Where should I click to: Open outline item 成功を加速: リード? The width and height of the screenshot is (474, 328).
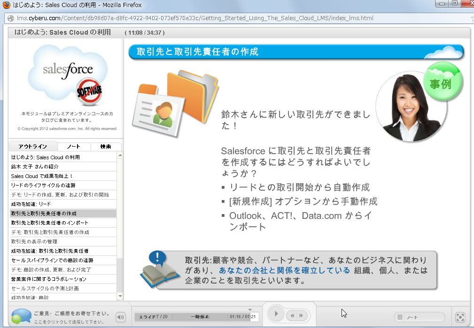coord(63,204)
